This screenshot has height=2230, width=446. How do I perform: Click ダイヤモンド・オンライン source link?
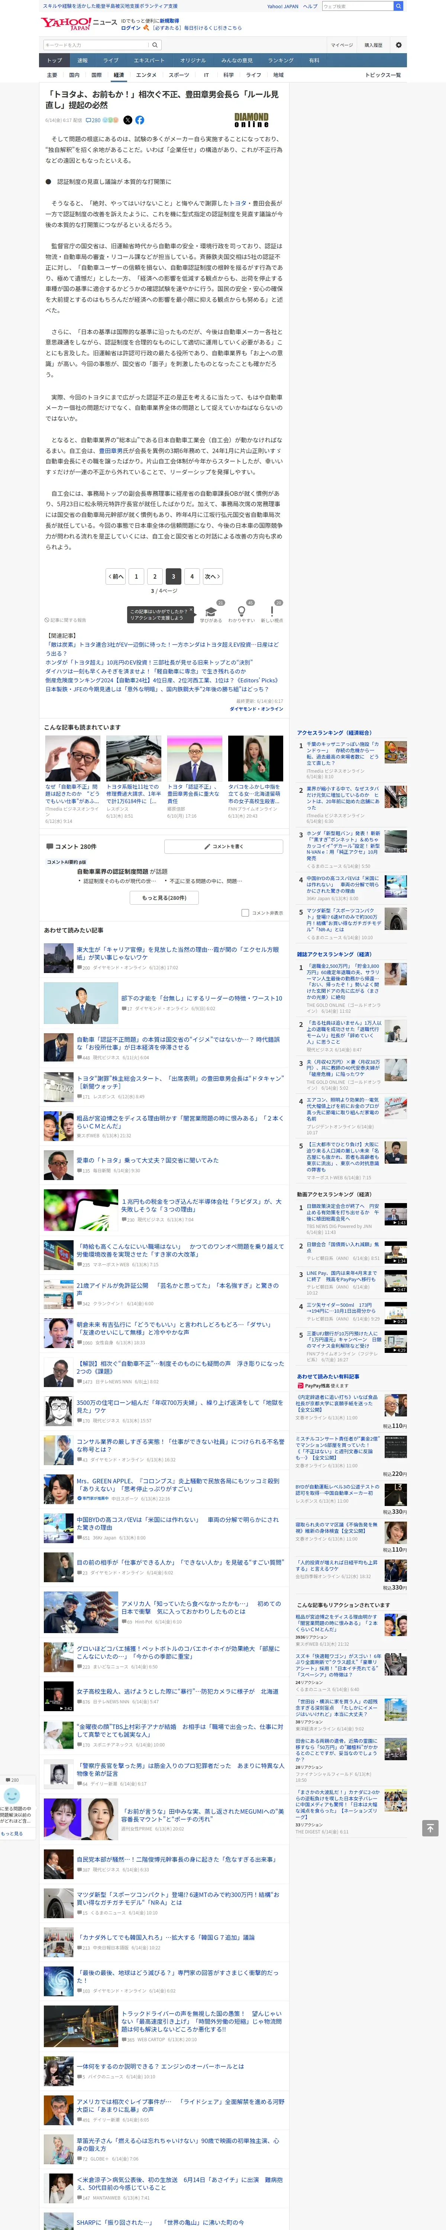coord(256,709)
